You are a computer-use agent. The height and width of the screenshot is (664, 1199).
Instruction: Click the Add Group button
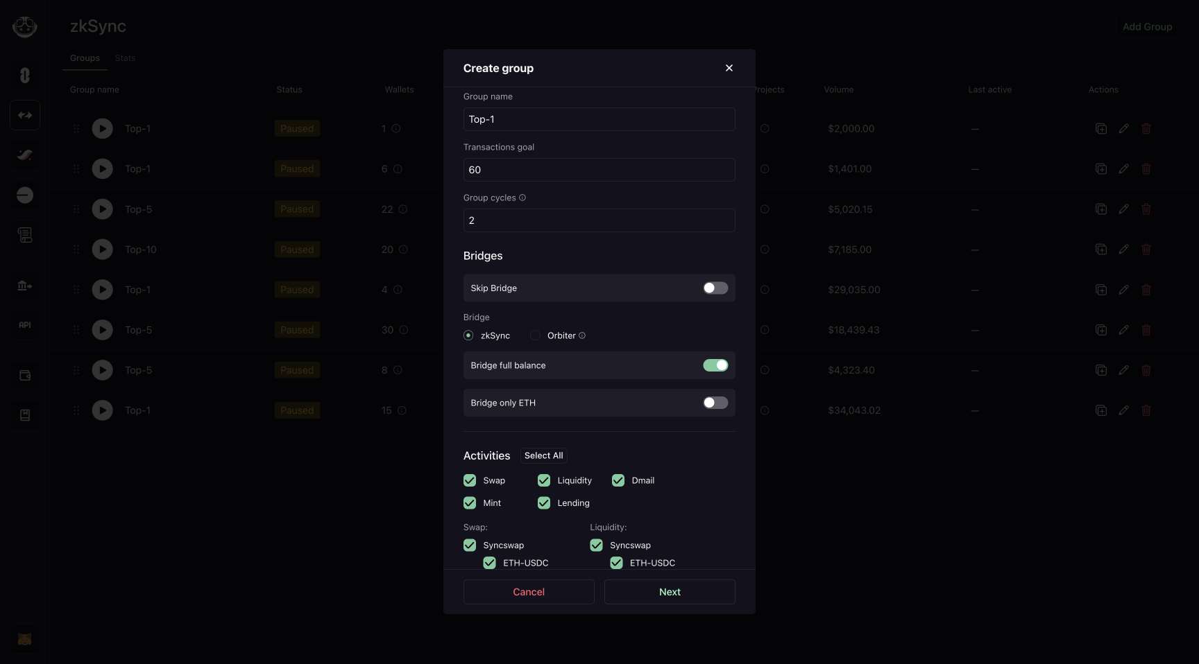pyautogui.click(x=1148, y=27)
